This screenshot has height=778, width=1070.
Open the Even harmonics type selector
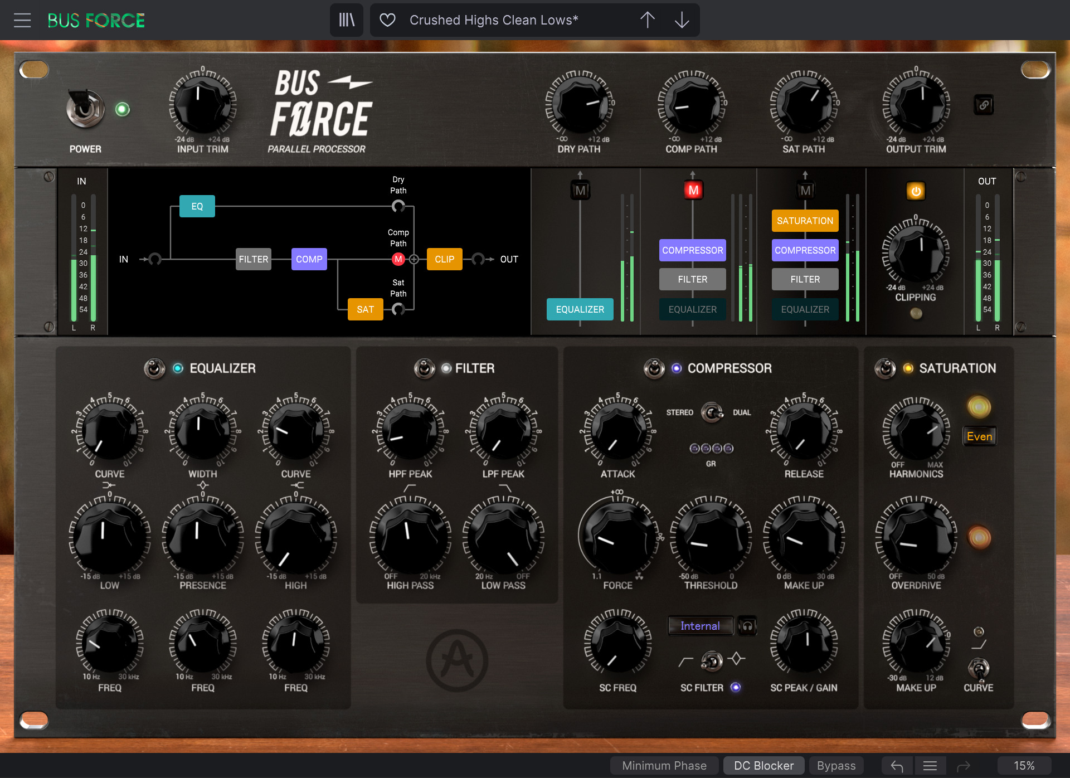(x=979, y=436)
